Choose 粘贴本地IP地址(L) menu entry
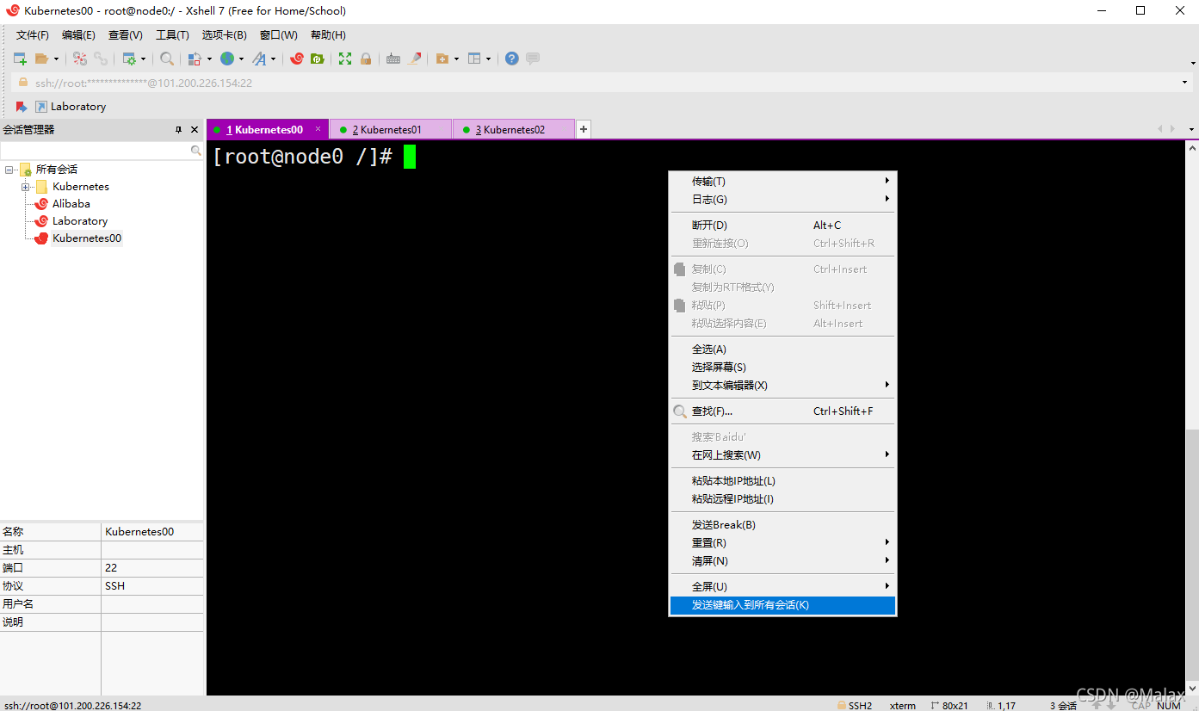Screen dimensions: 1199x711 (x=782, y=481)
